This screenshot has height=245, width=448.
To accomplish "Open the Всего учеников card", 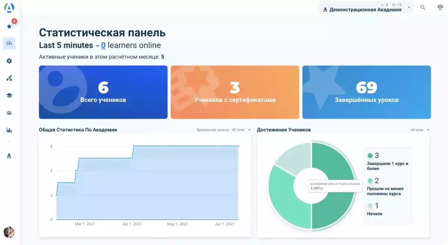I will [103, 92].
